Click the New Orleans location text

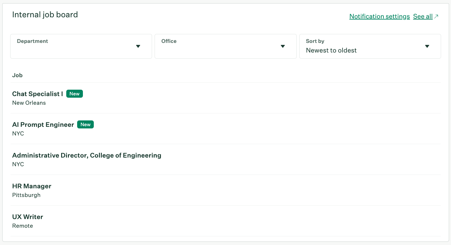point(29,103)
